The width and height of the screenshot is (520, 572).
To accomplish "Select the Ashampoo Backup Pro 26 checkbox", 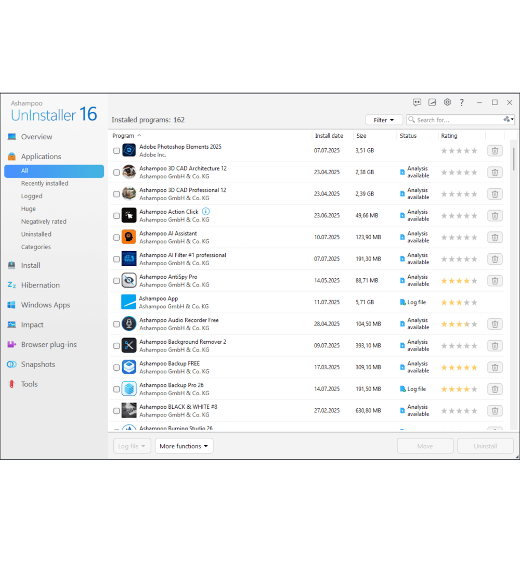I will point(116,389).
